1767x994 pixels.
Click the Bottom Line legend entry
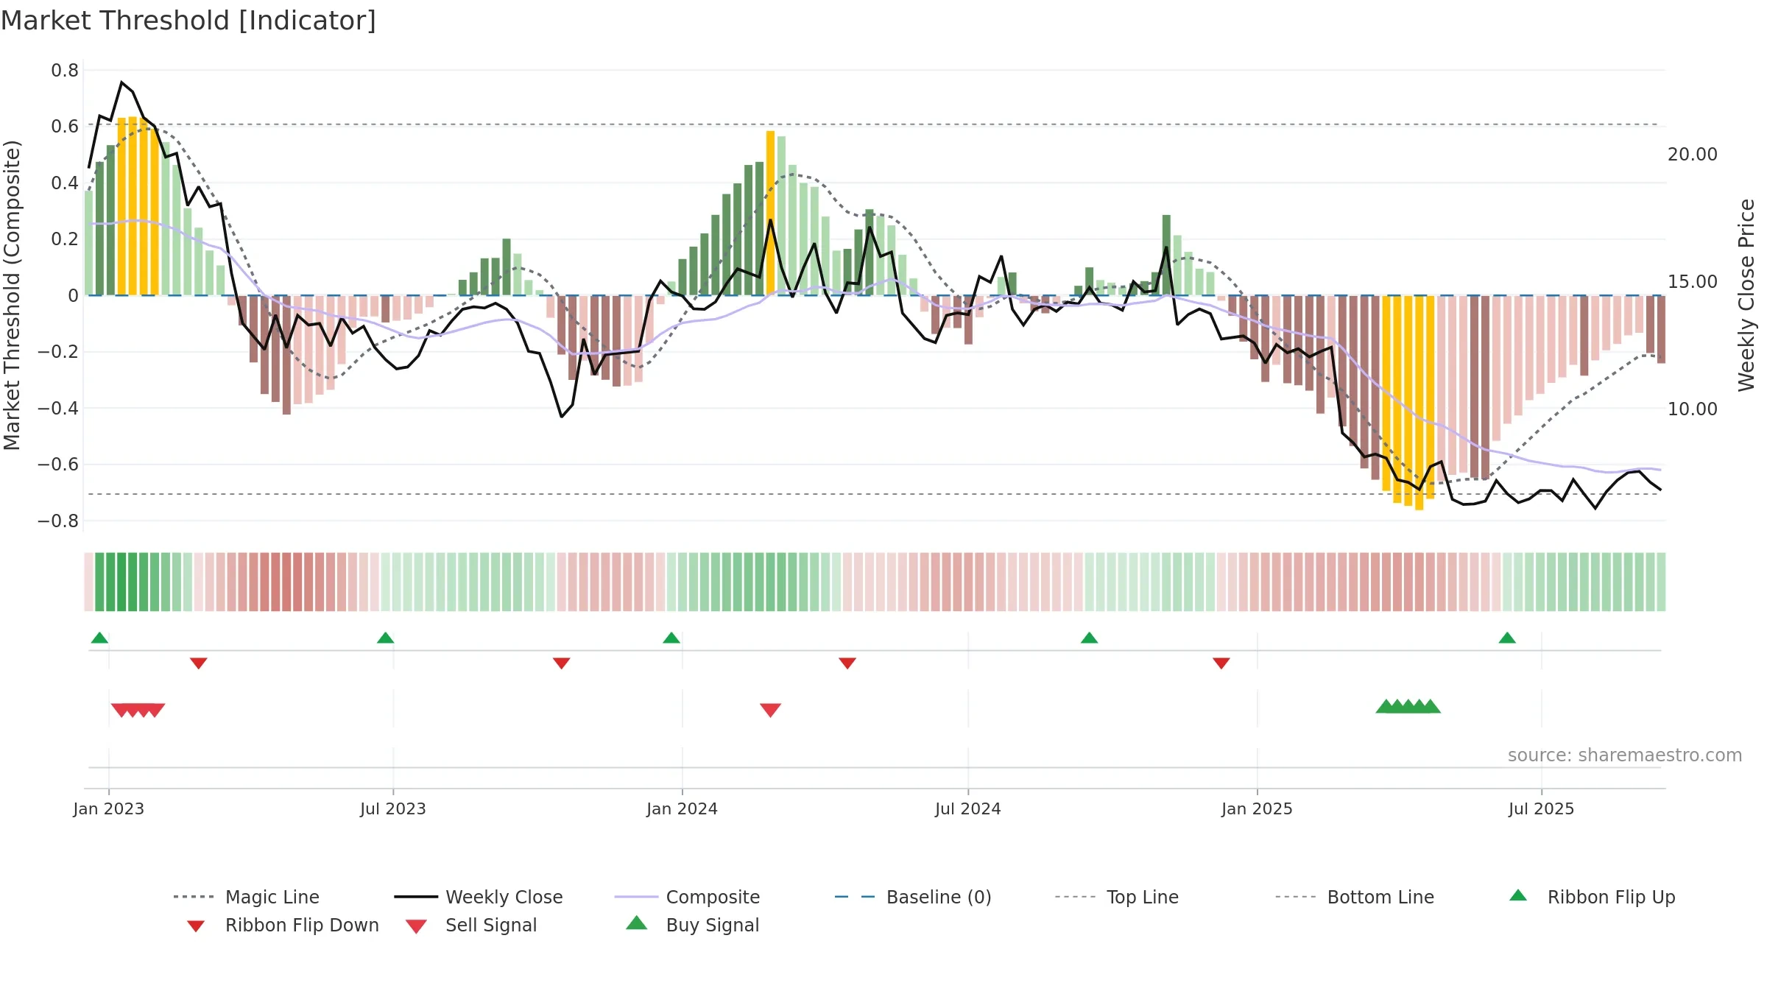coord(1355,897)
